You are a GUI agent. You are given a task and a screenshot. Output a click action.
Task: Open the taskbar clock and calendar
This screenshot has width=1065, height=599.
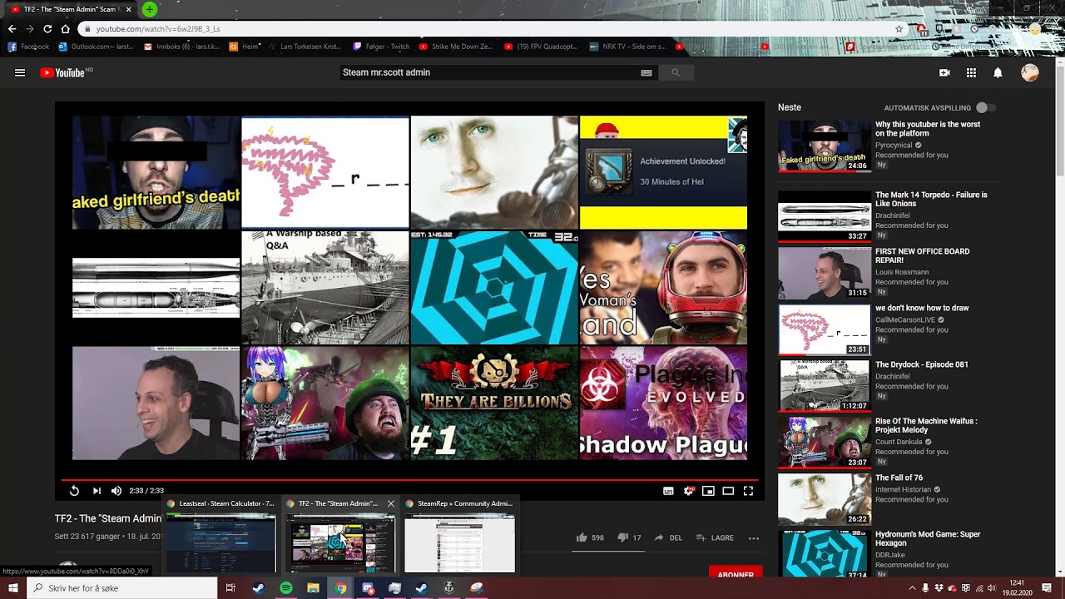1016,588
